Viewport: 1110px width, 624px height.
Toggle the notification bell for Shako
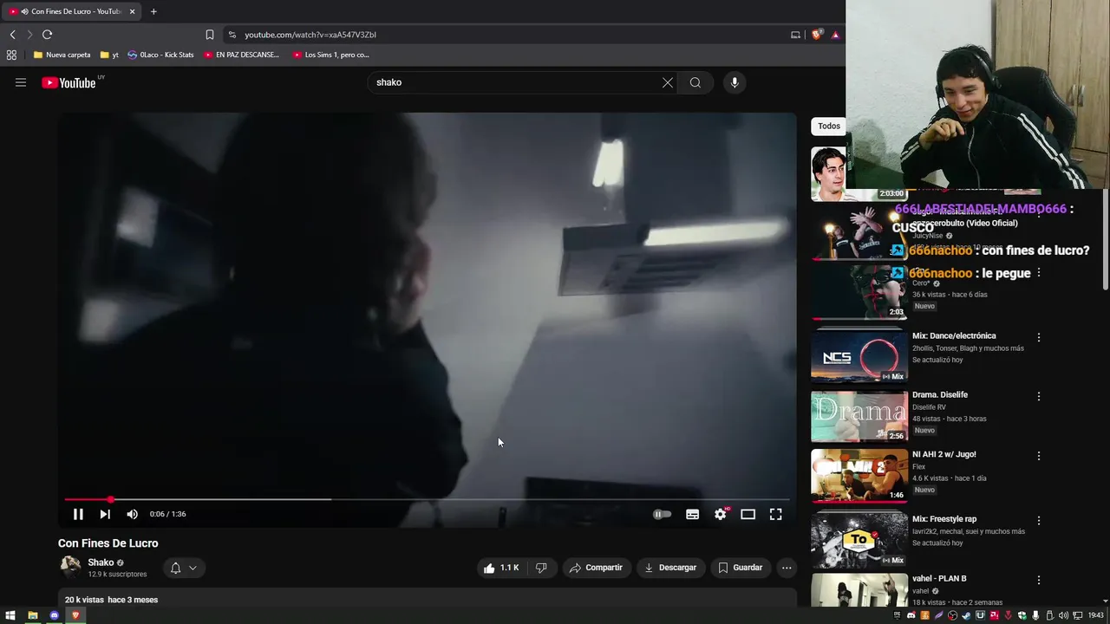click(175, 568)
